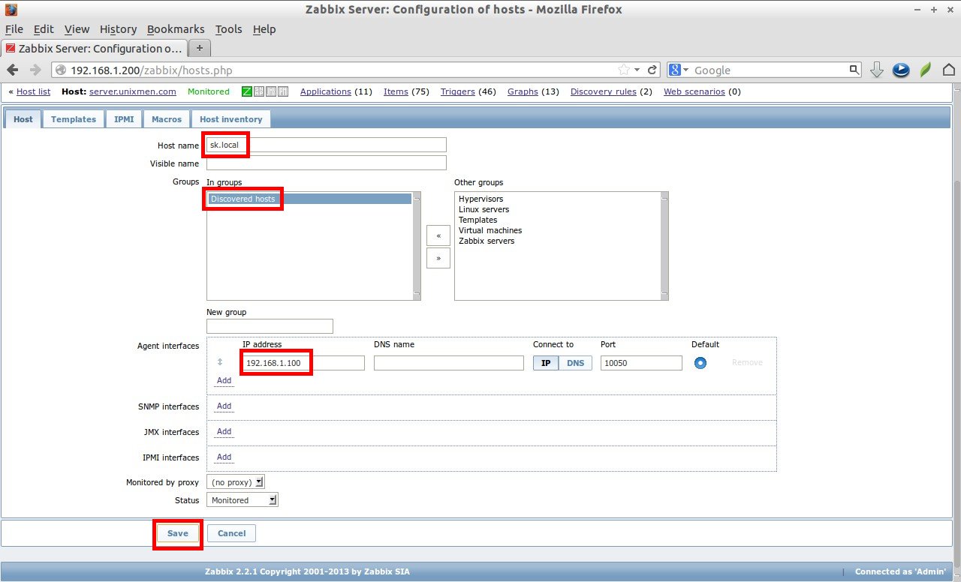
Task: Open the Web scenarios link
Action: click(x=694, y=91)
